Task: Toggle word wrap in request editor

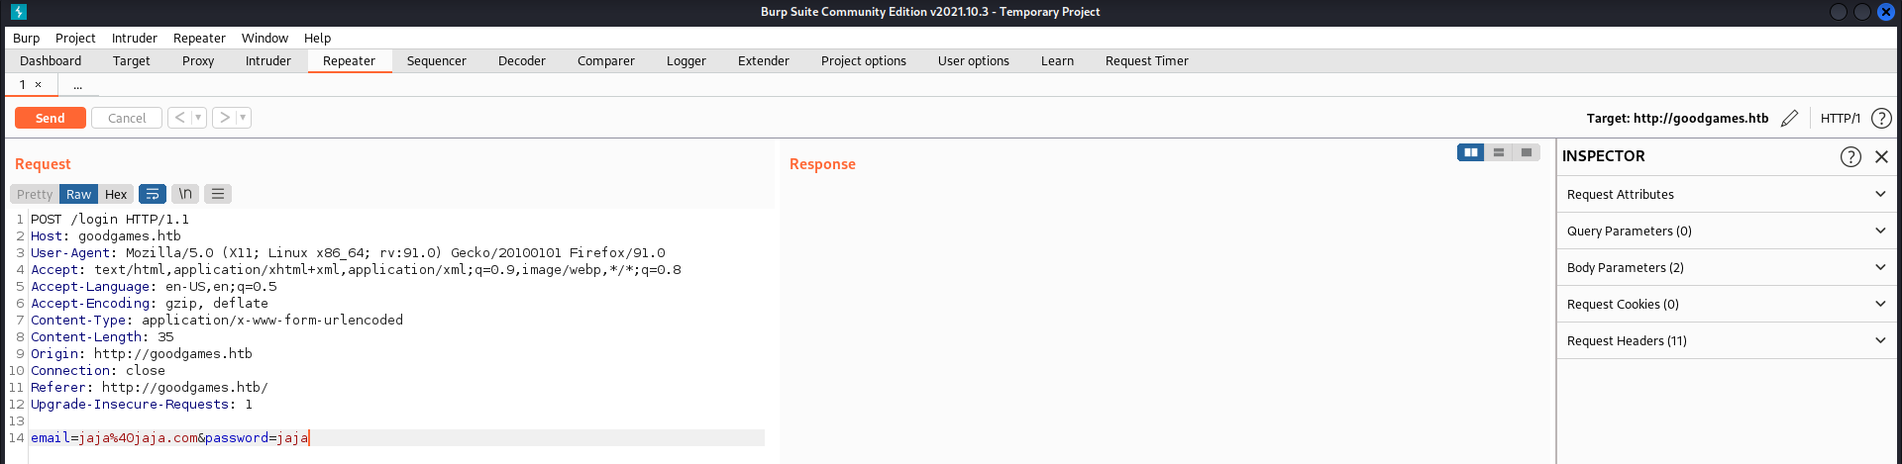Action: click(x=153, y=194)
